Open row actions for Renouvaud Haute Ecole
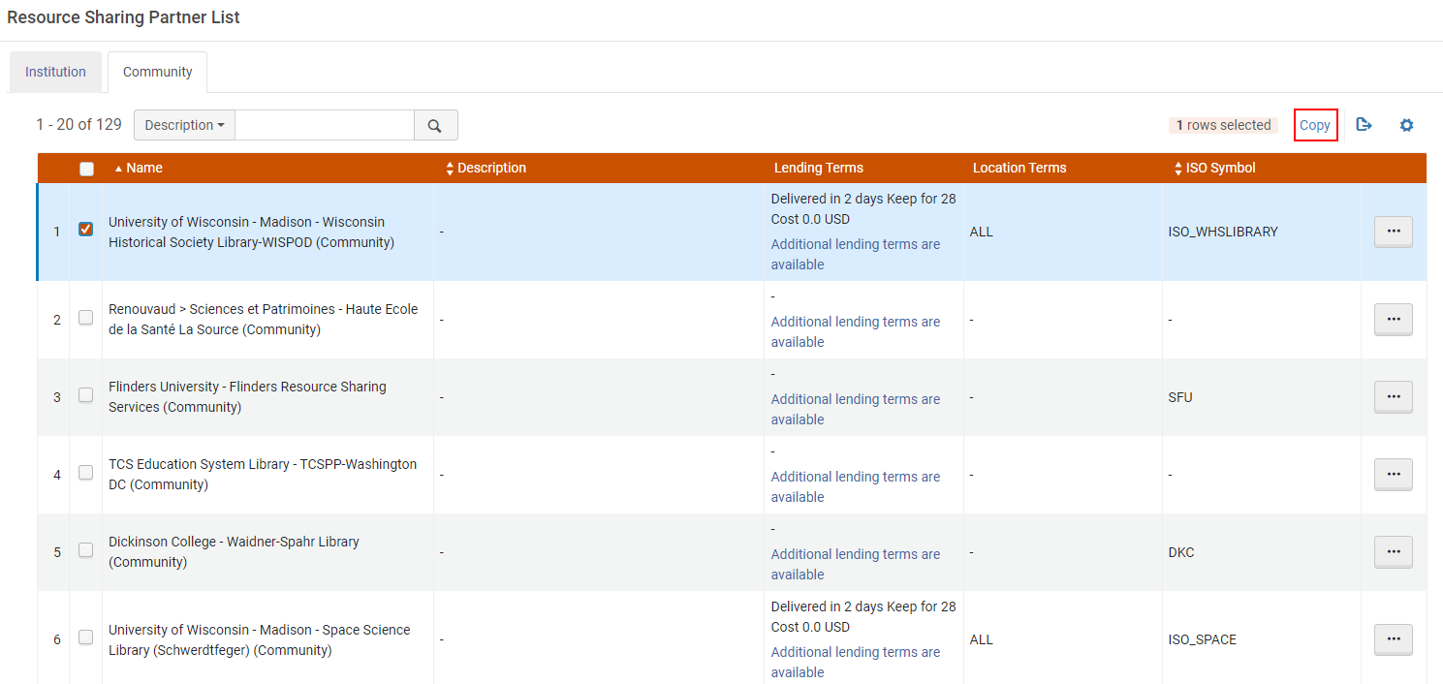Image resolution: width=1443 pixels, height=684 pixels. click(x=1393, y=319)
